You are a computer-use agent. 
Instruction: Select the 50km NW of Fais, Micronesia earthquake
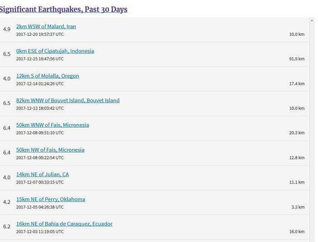[x=50, y=150]
